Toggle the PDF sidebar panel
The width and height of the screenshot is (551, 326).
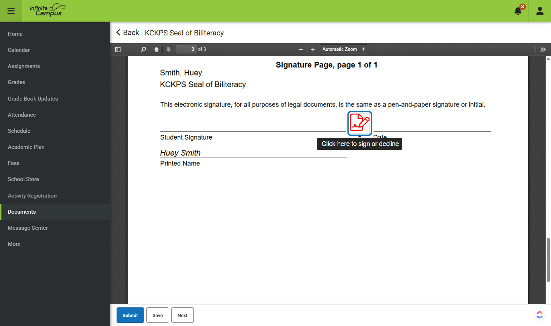[118, 49]
